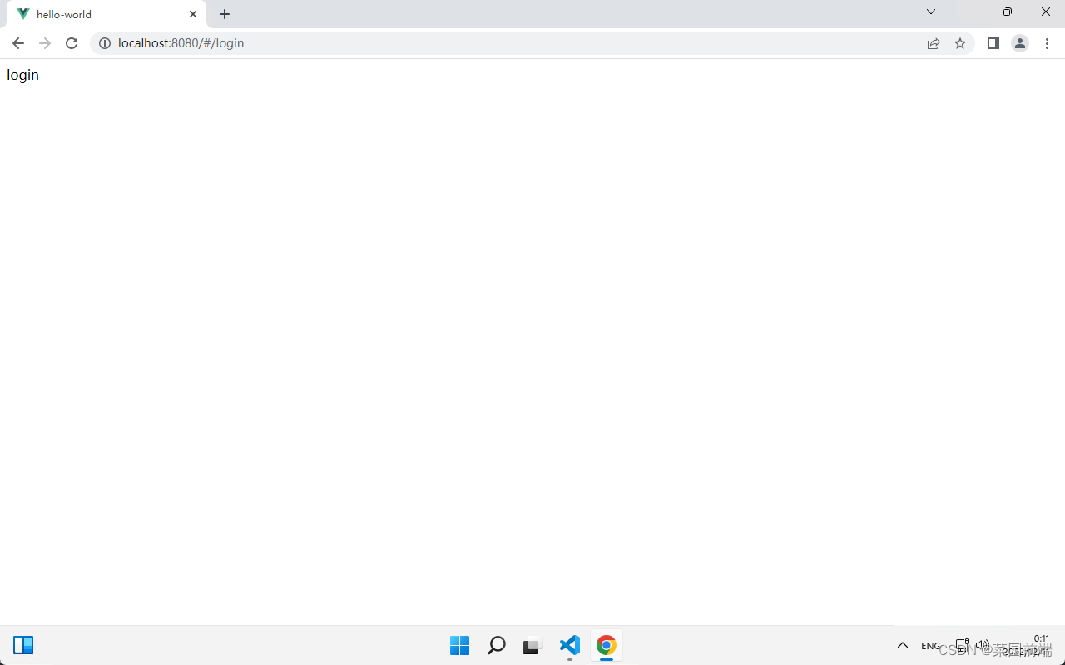Screen dimensions: 1065x665
Task: Click the Chrome icon in the taskbar
Action: point(607,645)
